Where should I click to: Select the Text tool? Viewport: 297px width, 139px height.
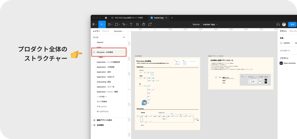click(x=131, y=24)
